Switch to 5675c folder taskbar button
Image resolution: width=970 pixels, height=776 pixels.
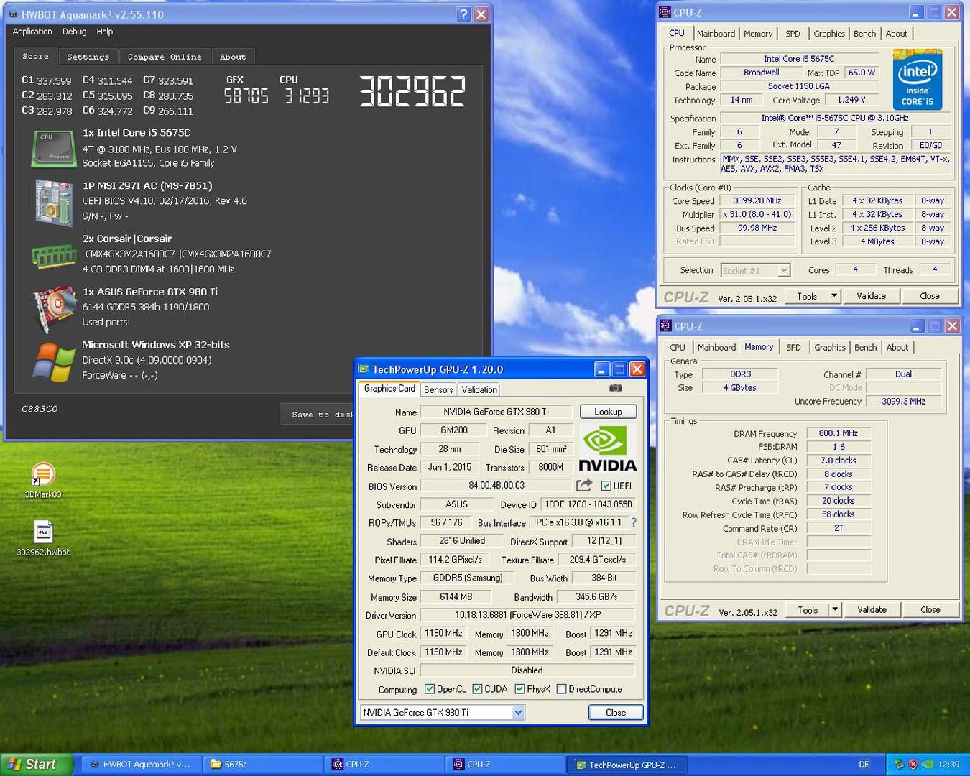(x=264, y=765)
